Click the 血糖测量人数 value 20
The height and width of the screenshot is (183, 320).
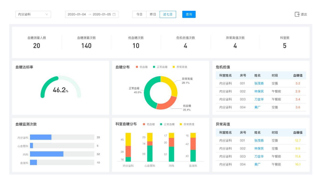(37, 46)
